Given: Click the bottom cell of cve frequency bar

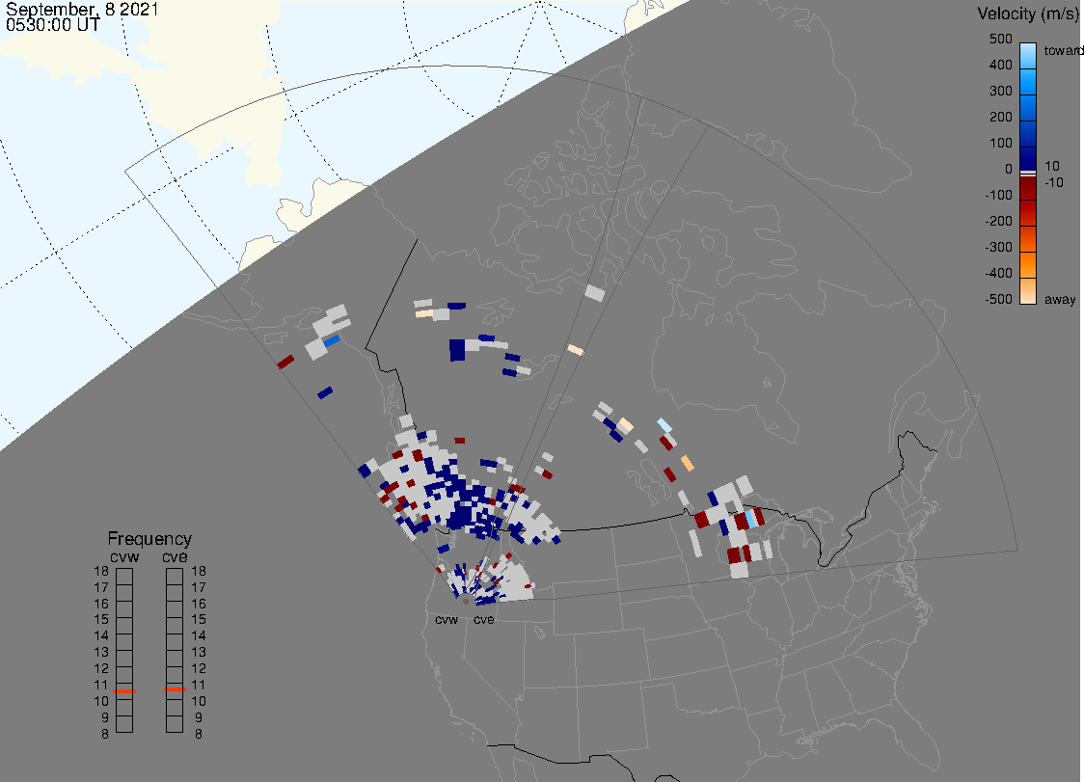Looking at the screenshot, I should [175, 724].
